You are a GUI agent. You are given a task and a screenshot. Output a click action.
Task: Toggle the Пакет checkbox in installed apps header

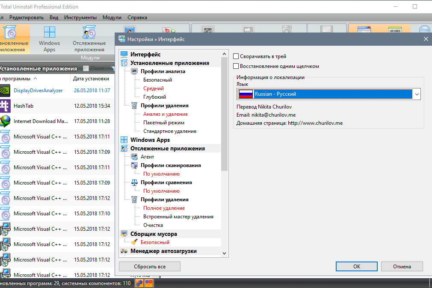(x=86, y=68)
